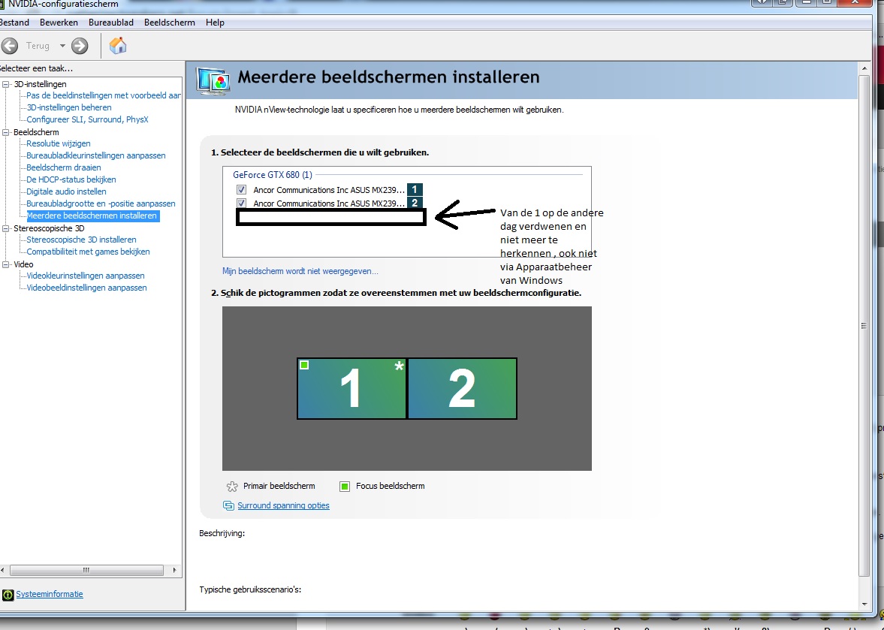Viewport: 884px width, 630px height.
Task: Go to the Home icon in toolbar
Action: [118, 46]
